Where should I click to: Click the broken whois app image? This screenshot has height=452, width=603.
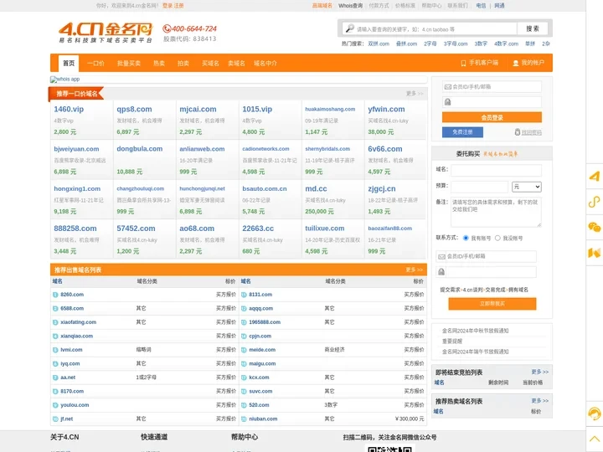[x=64, y=80]
